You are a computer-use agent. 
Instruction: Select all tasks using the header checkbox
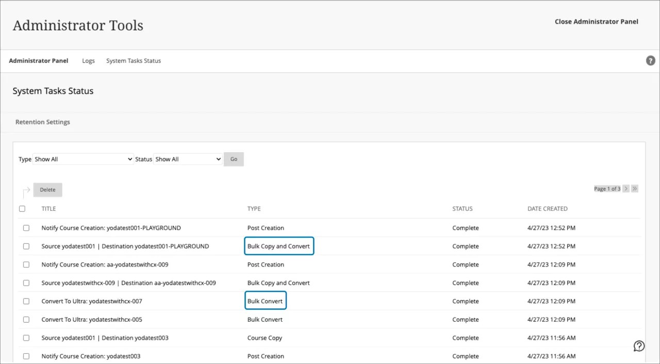(22, 208)
